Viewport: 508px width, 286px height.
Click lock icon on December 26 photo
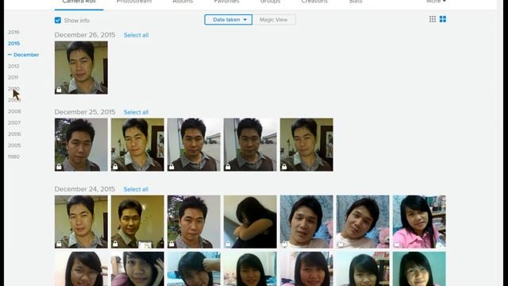pyautogui.click(x=59, y=90)
